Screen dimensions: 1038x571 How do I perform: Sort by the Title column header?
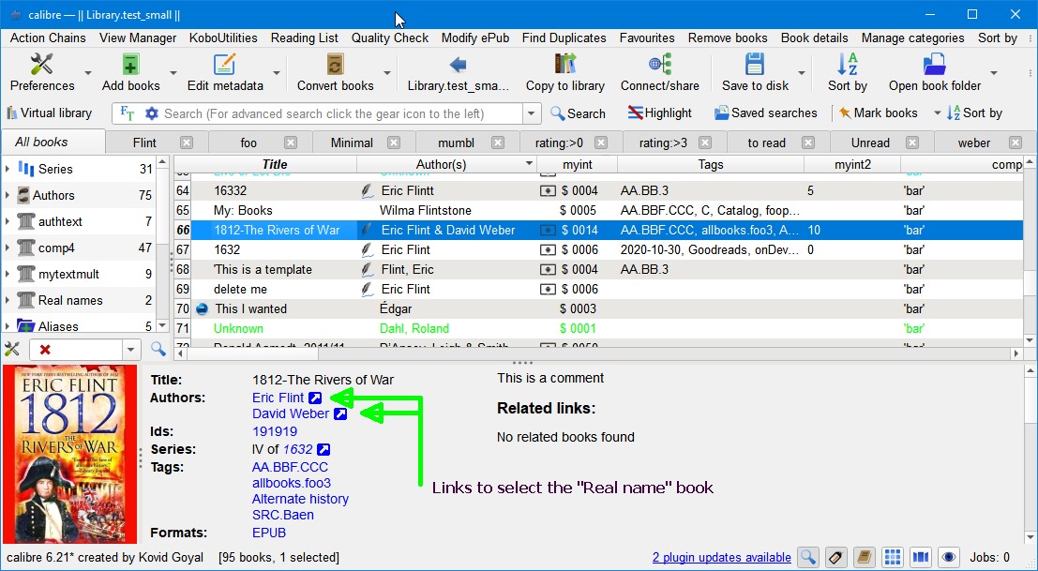coord(274,164)
